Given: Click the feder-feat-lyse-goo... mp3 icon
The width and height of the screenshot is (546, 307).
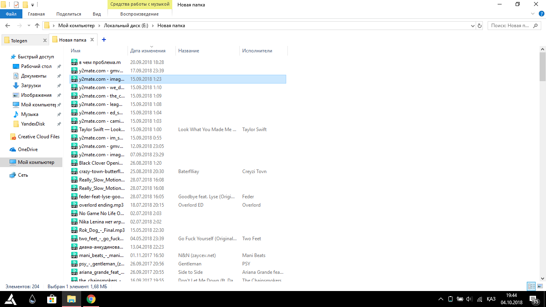Looking at the screenshot, I should (x=74, y=197).
